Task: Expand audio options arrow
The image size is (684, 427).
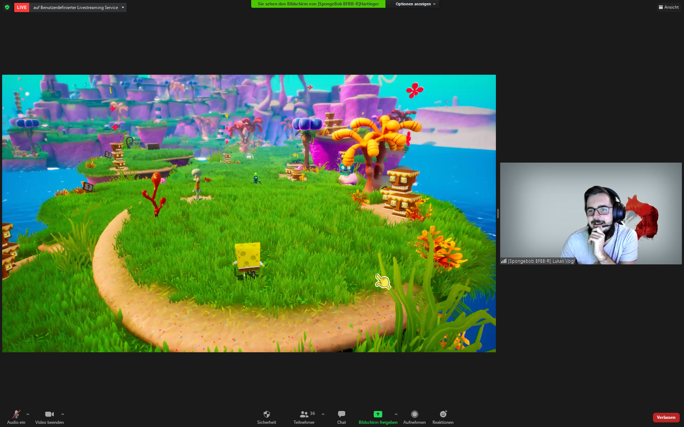Action: 28,414
